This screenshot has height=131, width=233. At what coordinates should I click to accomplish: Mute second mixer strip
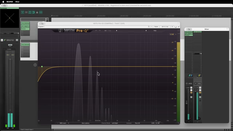pyautogui.click(x=200, y=88)
